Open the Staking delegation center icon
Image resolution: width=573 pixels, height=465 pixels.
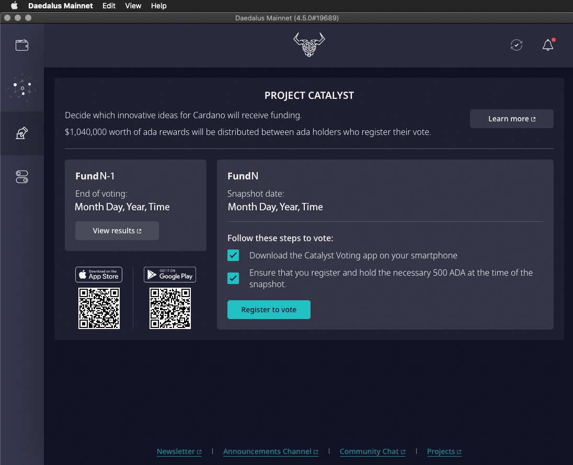pos(22,89)
